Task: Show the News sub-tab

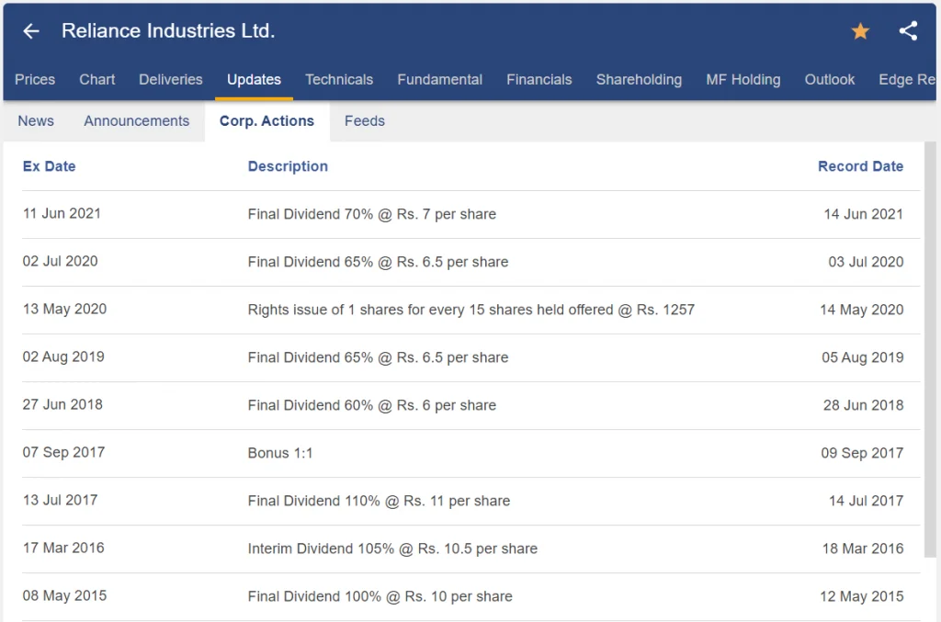Action: 36,121
